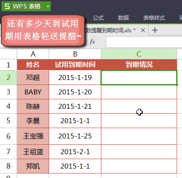Click the 试用到期时间 header cell
The image size is (182, 178).
(75, 65)
